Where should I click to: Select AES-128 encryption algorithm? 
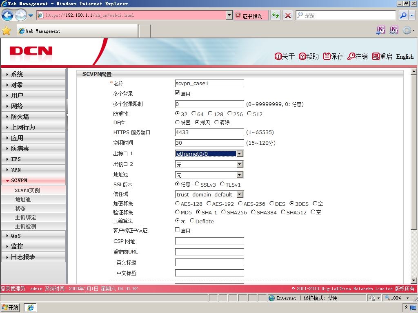point(177,203)
